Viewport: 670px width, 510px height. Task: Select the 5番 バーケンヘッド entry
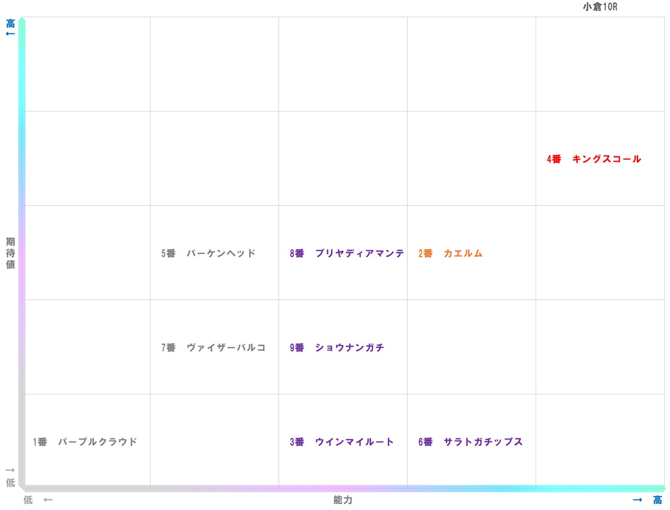coord(208,254)
